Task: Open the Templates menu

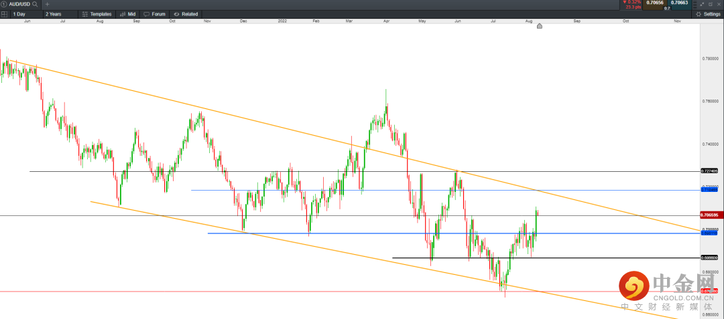Action: tap(97, 14)
